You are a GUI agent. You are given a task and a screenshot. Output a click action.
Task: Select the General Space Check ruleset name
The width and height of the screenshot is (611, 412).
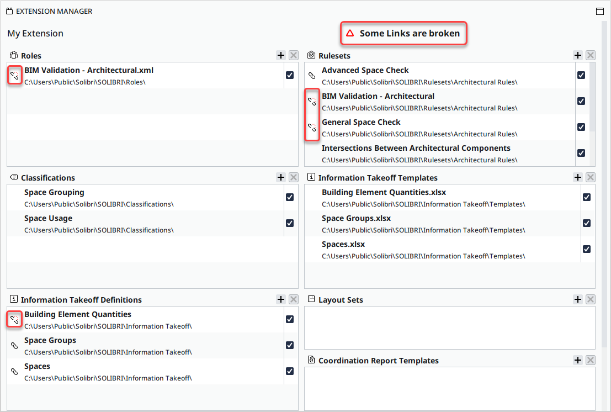pyautogui.click(x=361, y=123)
